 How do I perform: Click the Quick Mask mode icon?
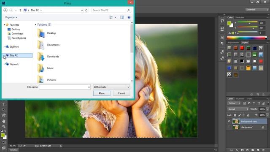pyautogui.click(x=4, y=143)
